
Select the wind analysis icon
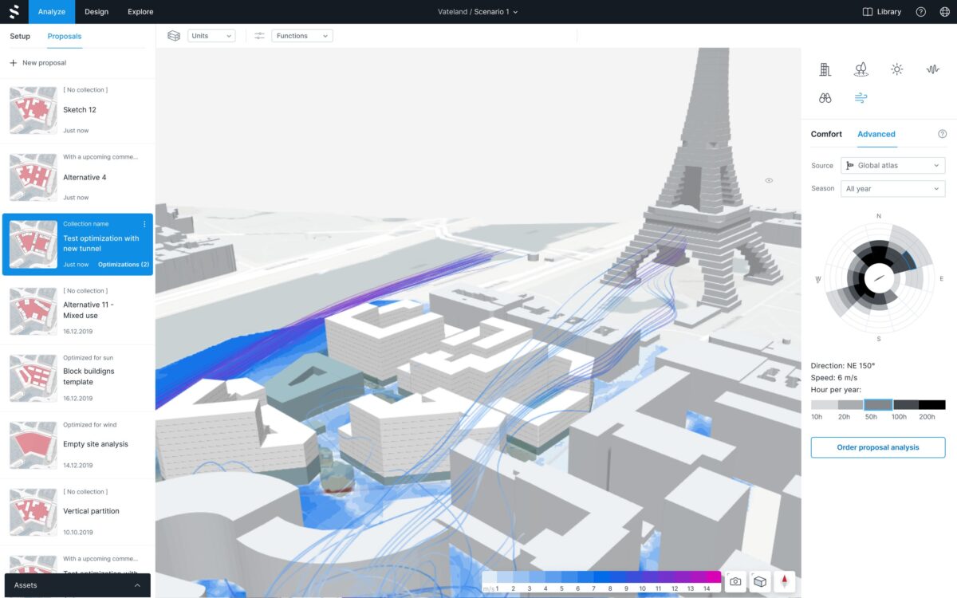click(861, 98)
